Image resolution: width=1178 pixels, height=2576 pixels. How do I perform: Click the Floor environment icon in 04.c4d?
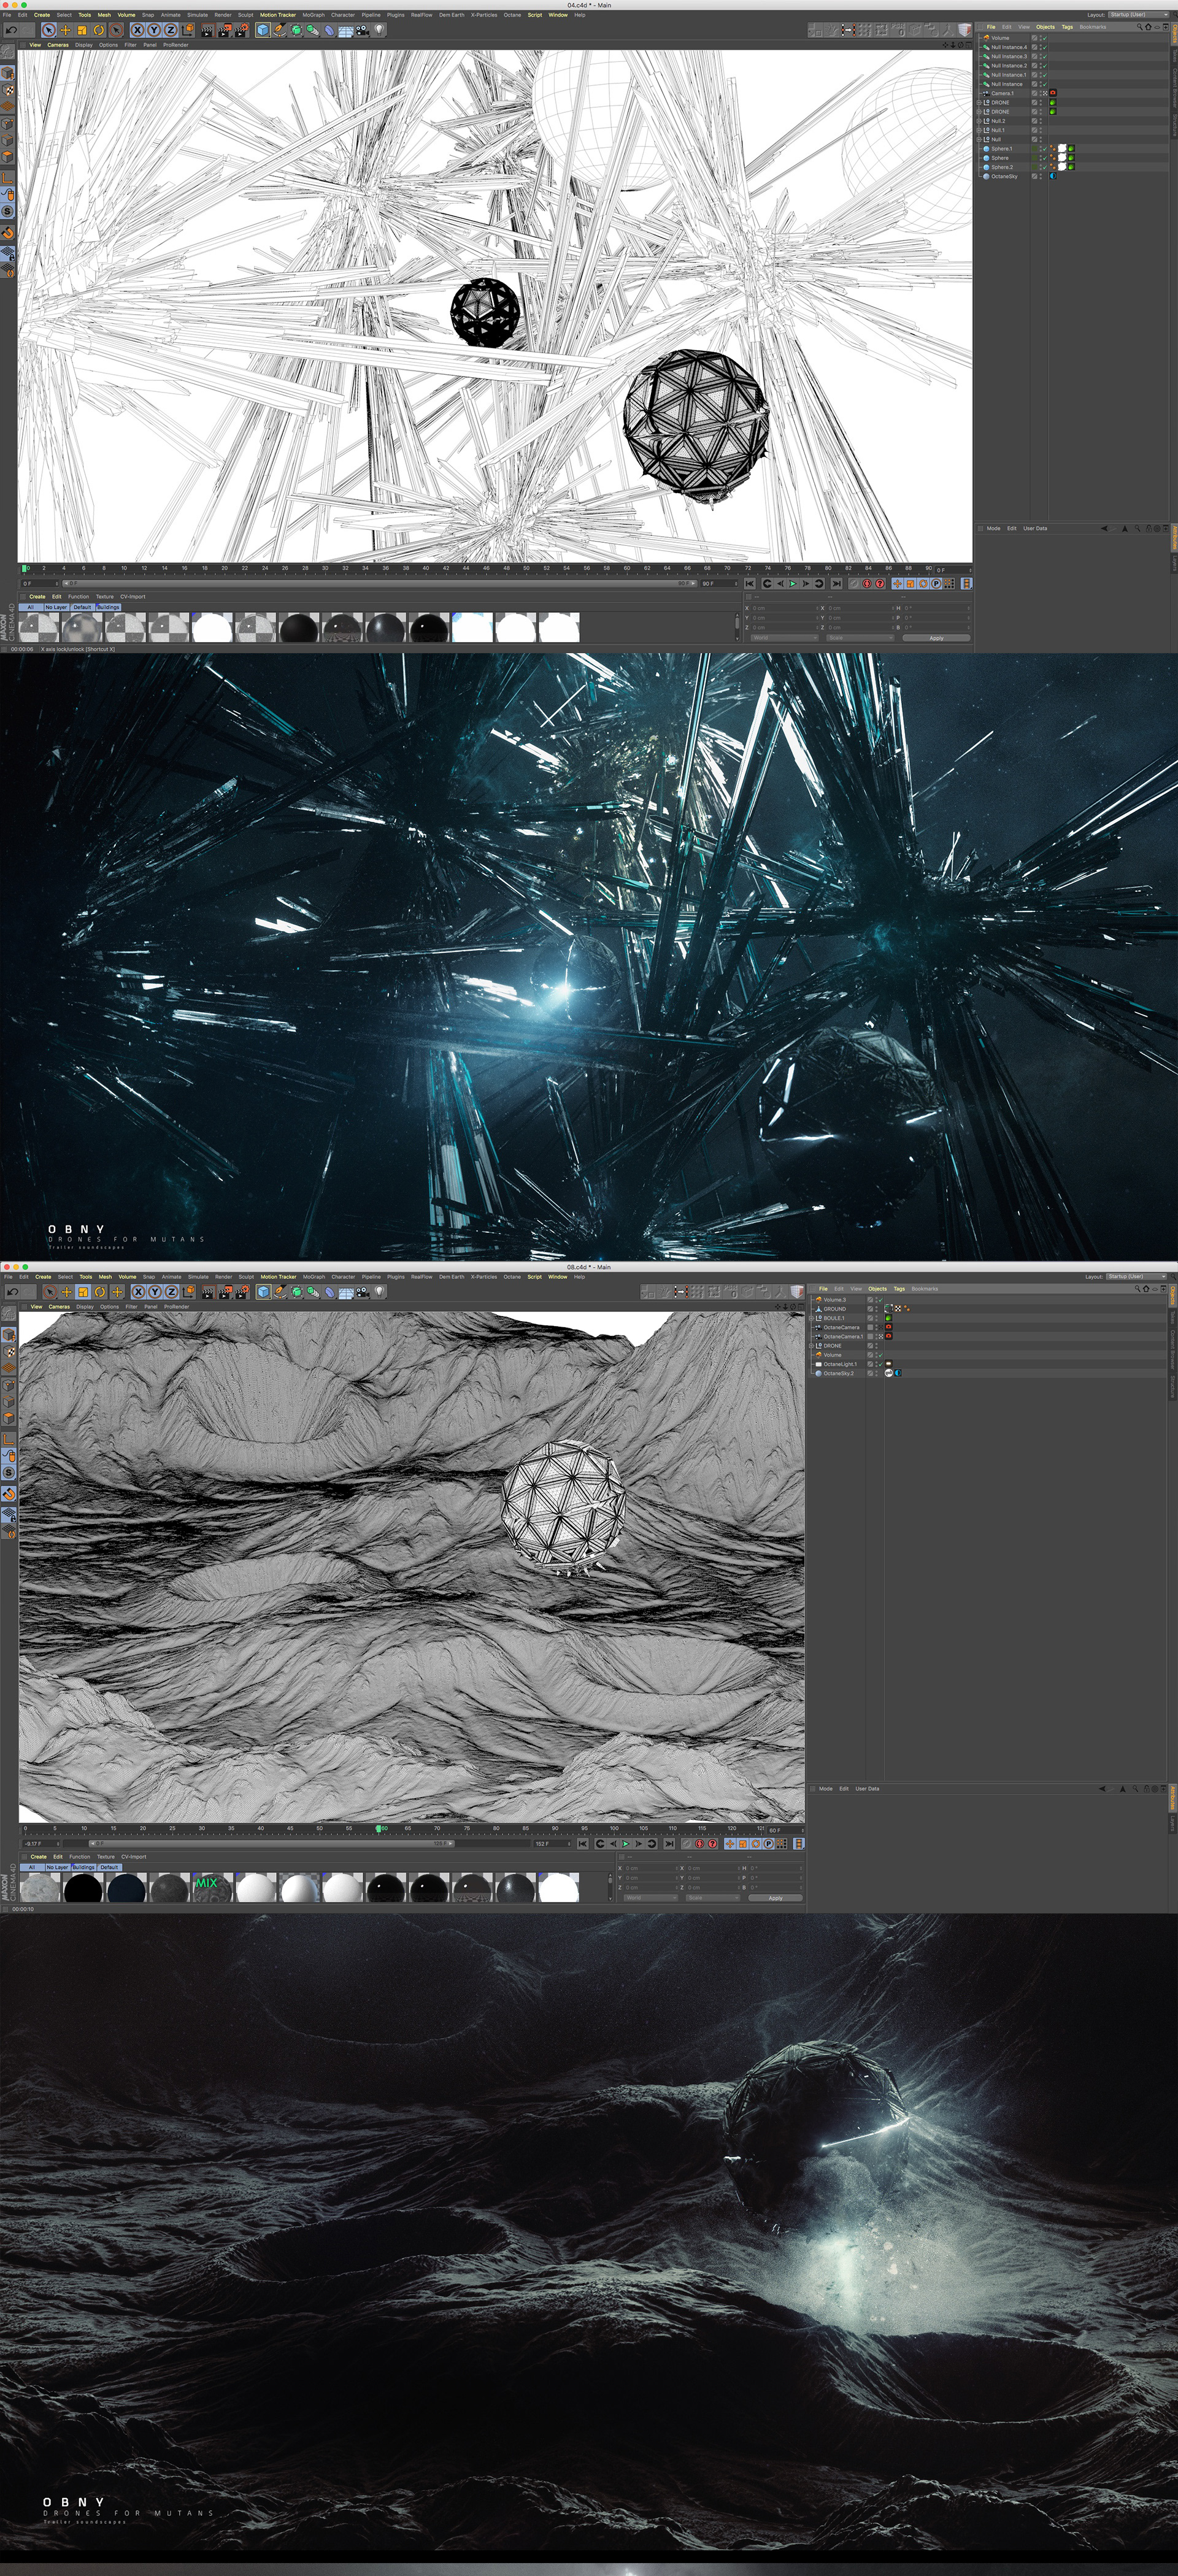click(346, 30)
